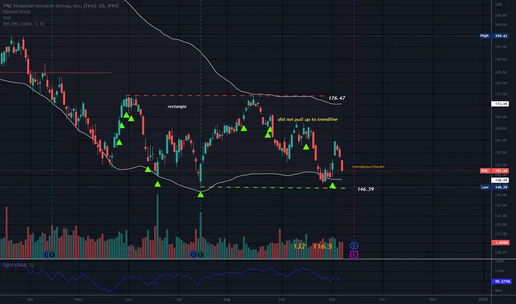Click the USD currency label
This screenshot has height=304, width=516.
[499, 4]
